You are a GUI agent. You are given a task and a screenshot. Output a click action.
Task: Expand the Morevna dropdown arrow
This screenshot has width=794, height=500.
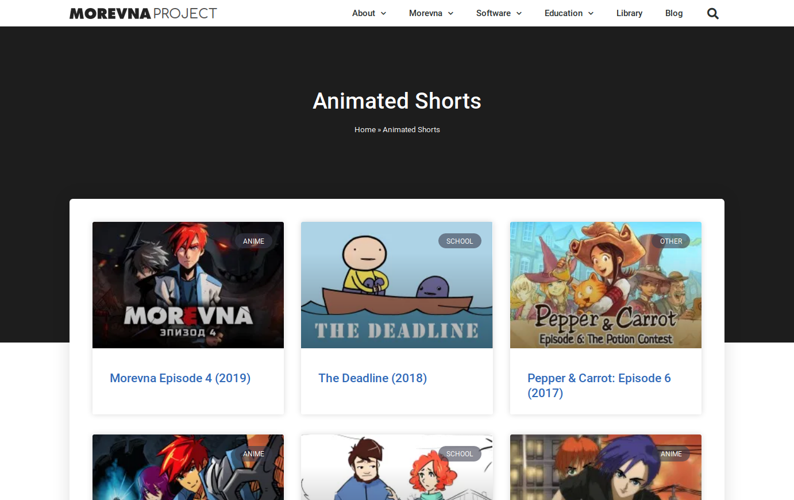pyautogui.click(x=450, y=14)
